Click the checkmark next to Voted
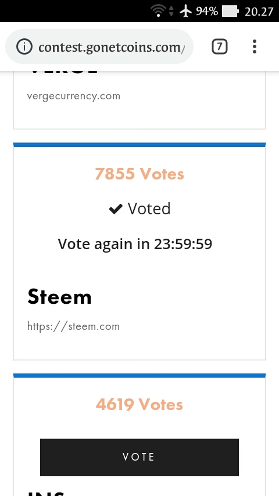 (116, 209)
